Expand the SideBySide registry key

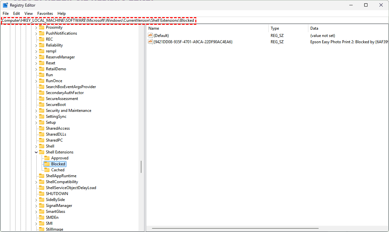[x=36, y=200]
